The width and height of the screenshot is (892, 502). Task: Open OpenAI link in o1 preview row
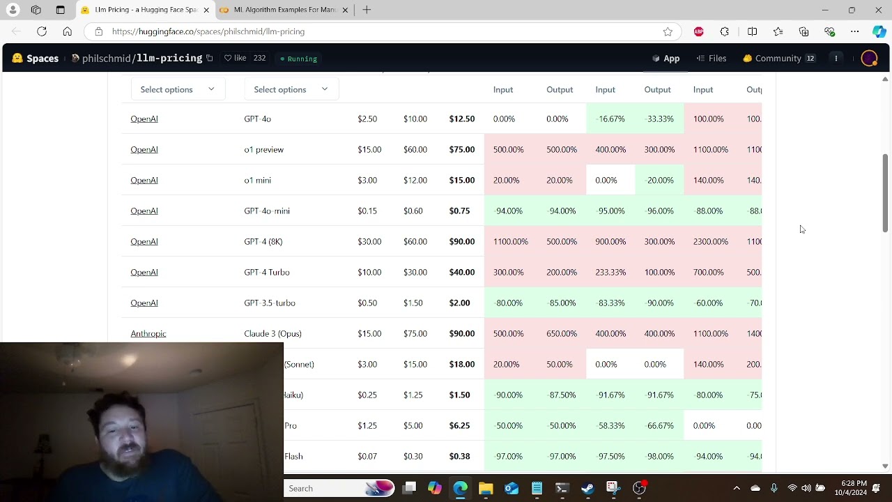click(x=144, y=150)
